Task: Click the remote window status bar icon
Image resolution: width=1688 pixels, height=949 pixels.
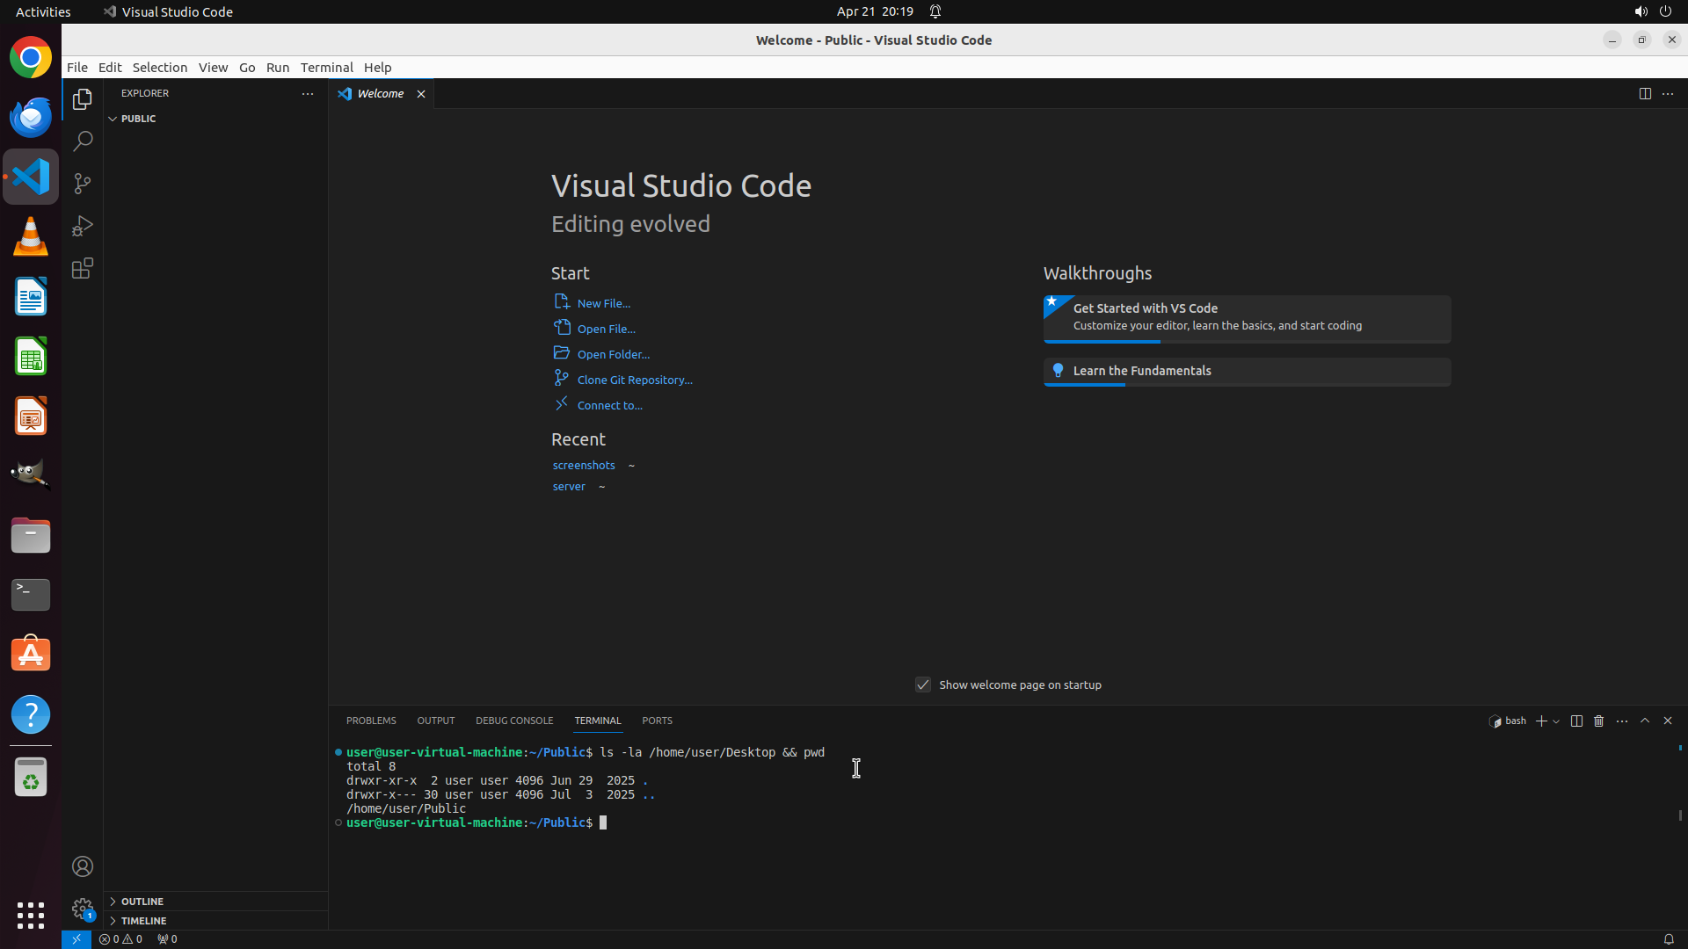Action: pyautogui.click(x=76, y=938)
